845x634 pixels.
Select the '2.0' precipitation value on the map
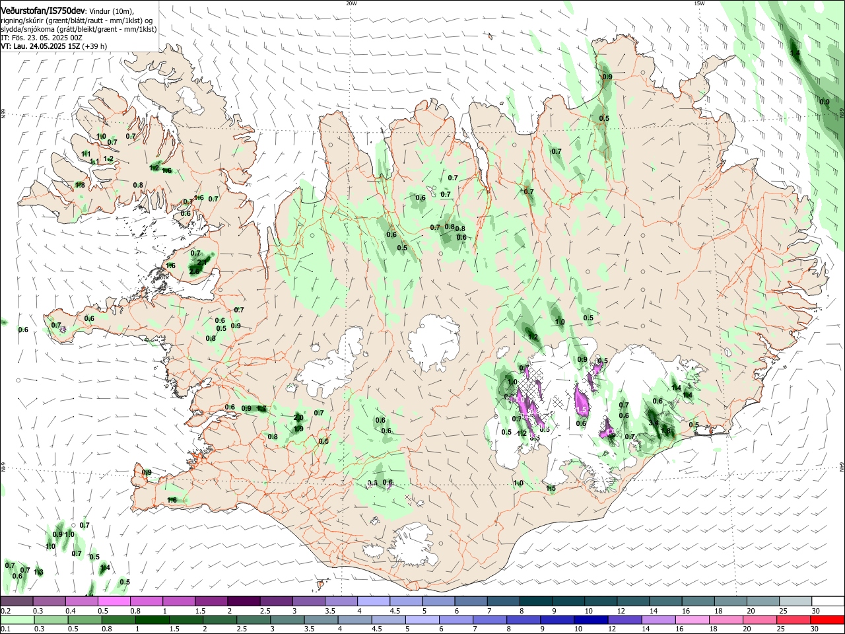pos(298,417)
